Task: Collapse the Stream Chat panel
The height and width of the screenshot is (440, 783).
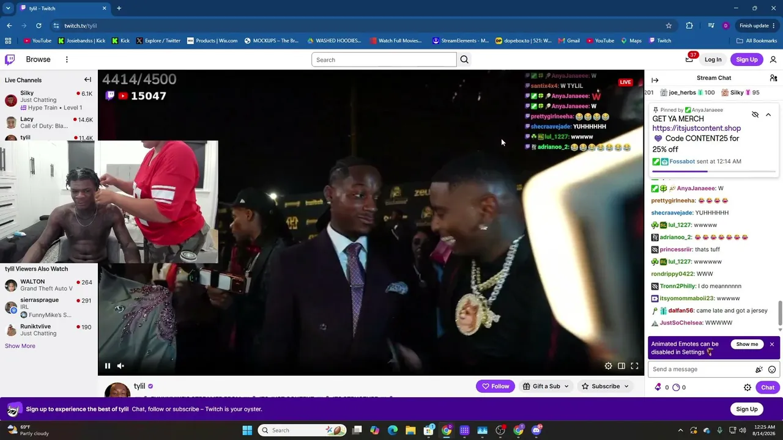Action: coord(655,79)
